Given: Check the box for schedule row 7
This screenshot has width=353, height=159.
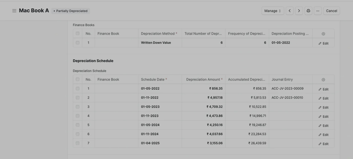Looking at the screenshot, I should [78, 143].
